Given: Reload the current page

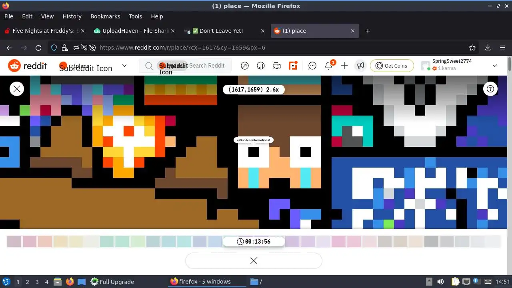Looking at the screenshot, I should (x=38, y=48).
